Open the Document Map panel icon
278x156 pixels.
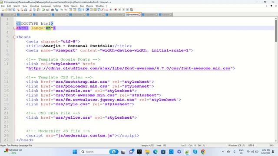coord(95,10)
